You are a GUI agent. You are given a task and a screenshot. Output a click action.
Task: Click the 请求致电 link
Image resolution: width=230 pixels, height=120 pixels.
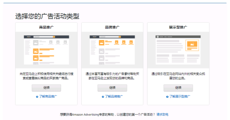tap(162, 114)
